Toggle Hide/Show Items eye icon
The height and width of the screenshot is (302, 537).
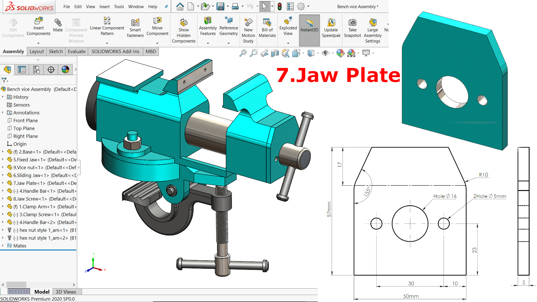[x=325, y=53]
